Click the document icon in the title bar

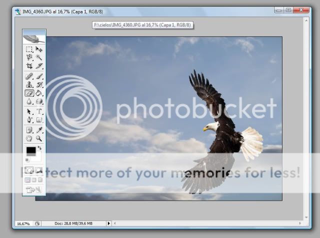[x=18, y=11]
